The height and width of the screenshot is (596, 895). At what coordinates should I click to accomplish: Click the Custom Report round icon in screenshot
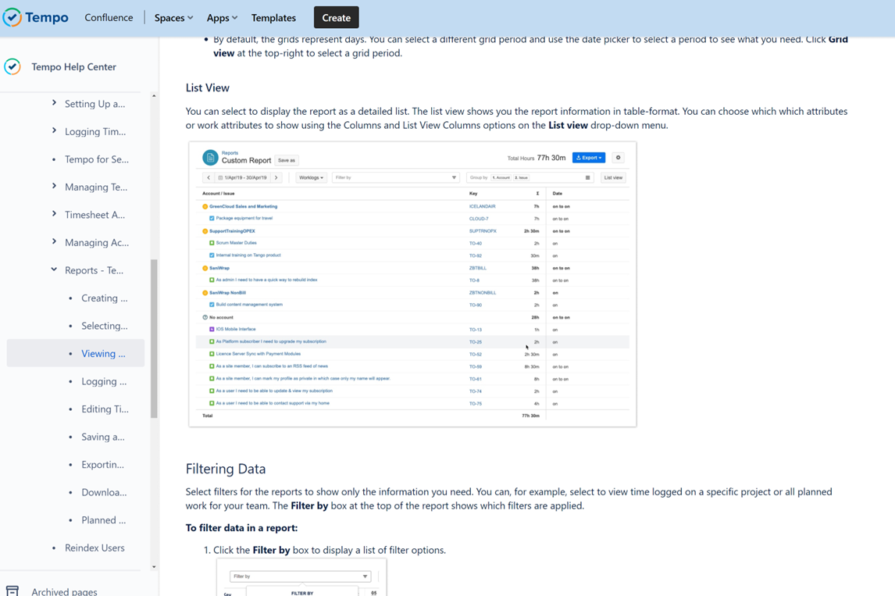[x=210, y=158]
